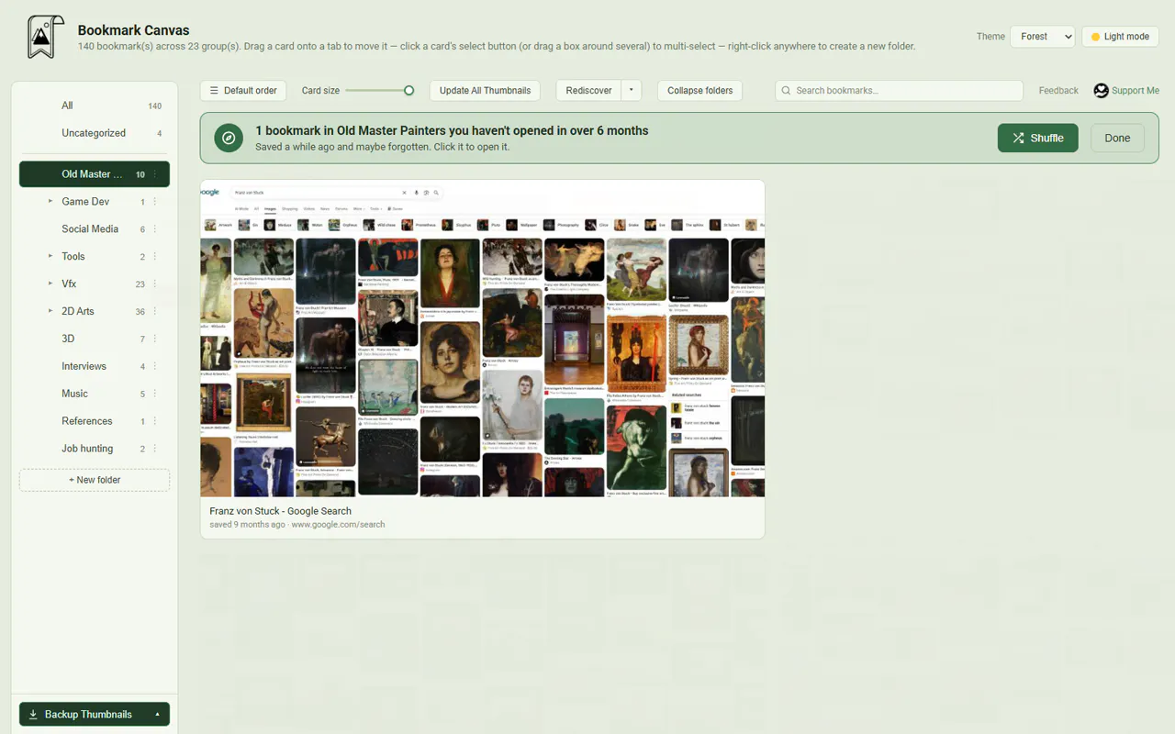The image size is (1175, 734).
Task: Open the three-dot menu for Social Media folder
Action: pos(154,229)
